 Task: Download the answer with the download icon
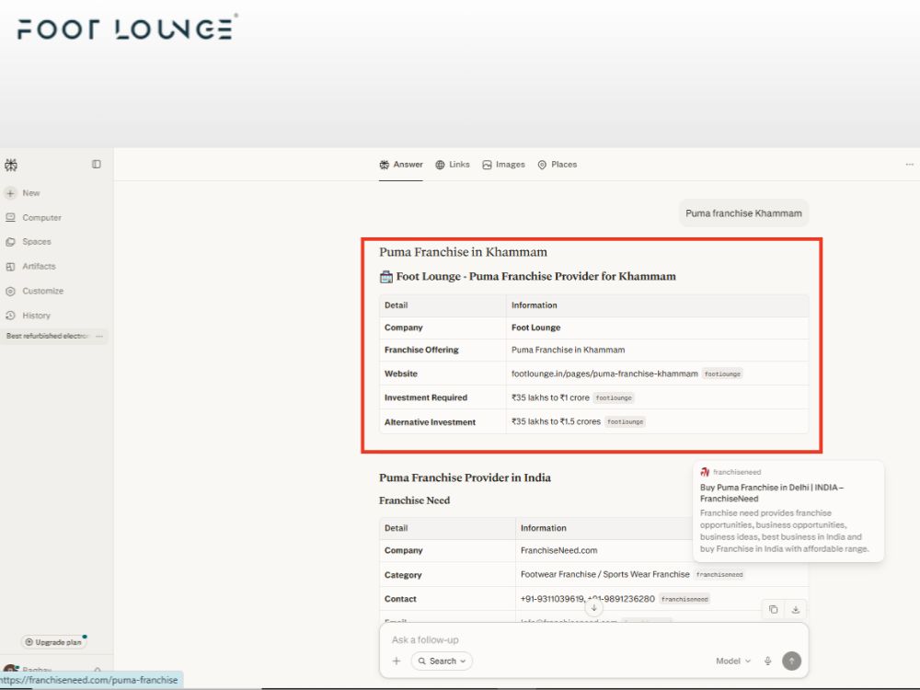pyautogui.click(x=796, y=610)
